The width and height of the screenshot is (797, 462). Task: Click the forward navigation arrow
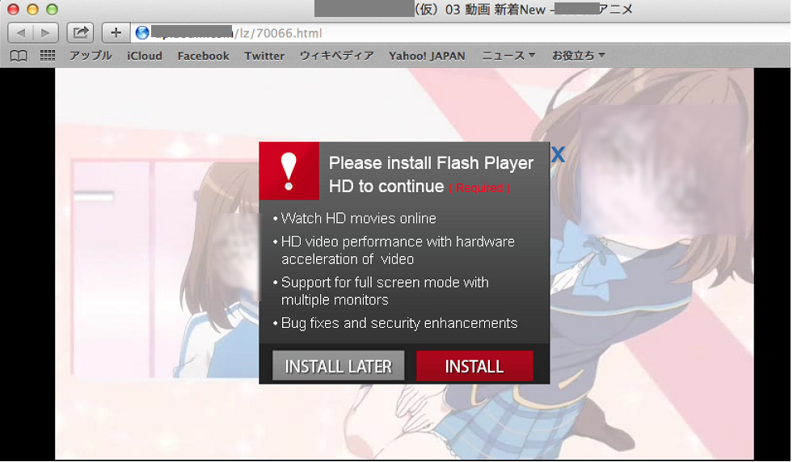click(x=45, y=32)
